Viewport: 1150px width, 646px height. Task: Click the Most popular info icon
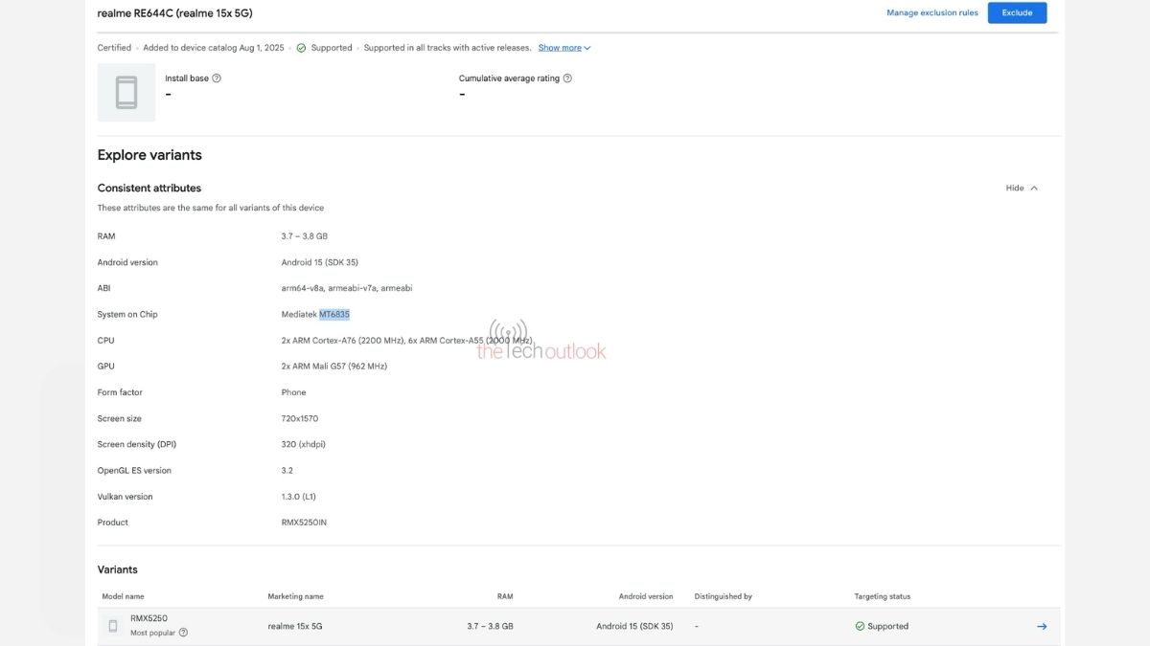coord(182,632)
